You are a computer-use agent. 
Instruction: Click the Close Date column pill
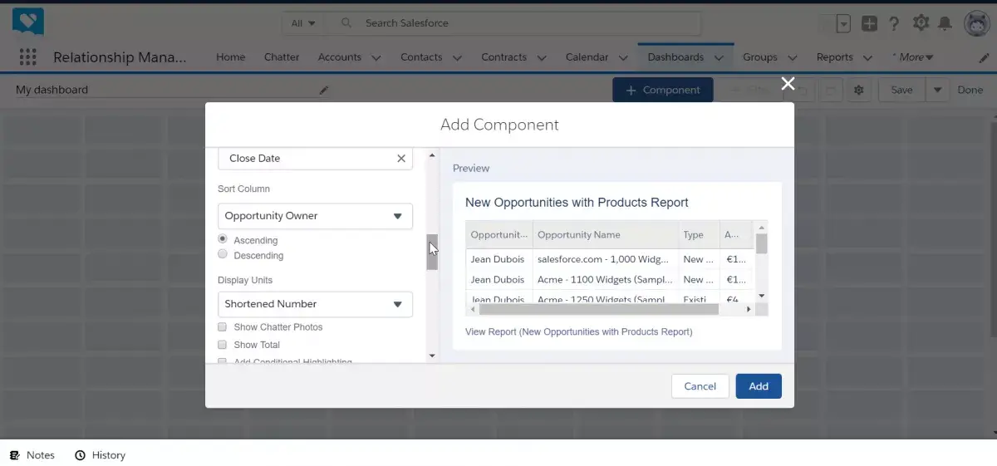coord(315,158)
